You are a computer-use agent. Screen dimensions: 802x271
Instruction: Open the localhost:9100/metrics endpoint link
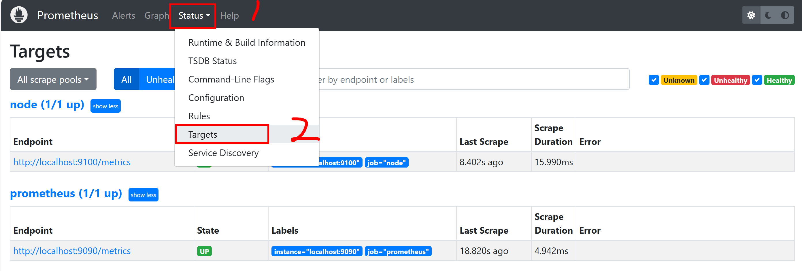[72, 162]
